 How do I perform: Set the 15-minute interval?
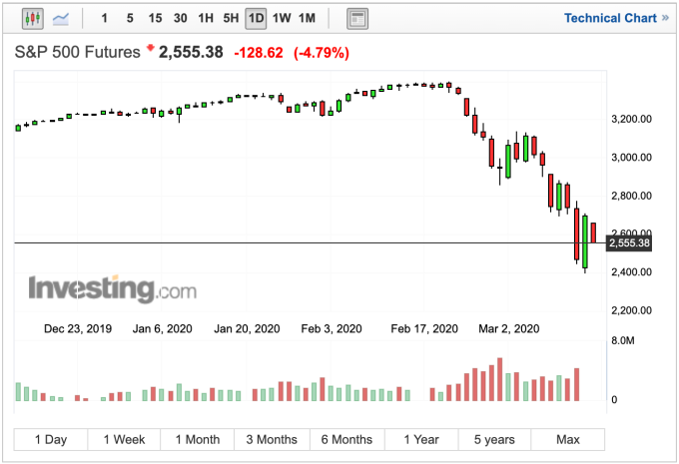tap(155, 18)
